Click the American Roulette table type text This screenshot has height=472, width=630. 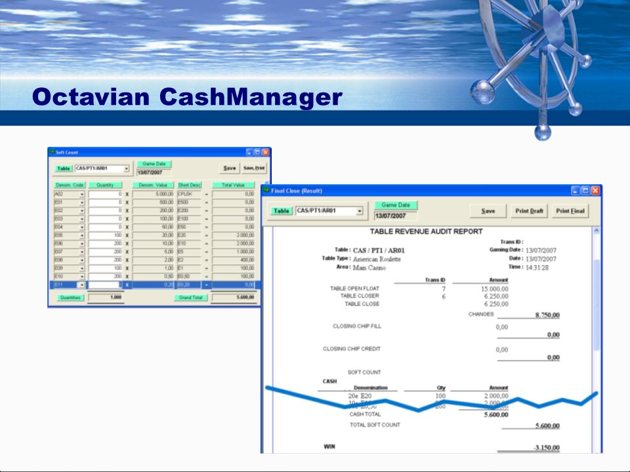pos(377,260)
